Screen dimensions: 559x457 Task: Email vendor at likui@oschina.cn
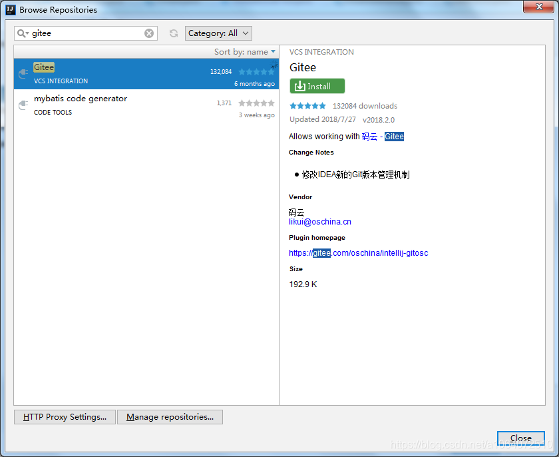pyautogui.click(x=320, y=222)
